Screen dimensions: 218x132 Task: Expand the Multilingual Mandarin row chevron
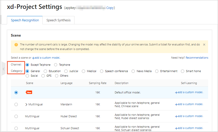tap(26, 105)
